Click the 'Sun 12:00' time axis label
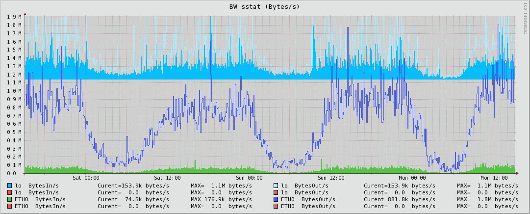530x214 pixels. pos(330,178)
